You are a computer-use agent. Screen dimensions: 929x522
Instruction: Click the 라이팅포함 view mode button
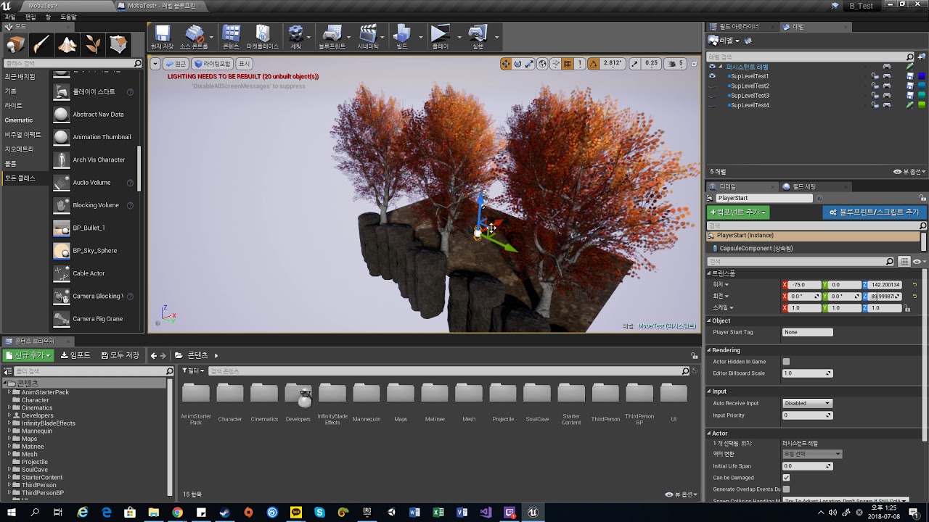point(213,64)
